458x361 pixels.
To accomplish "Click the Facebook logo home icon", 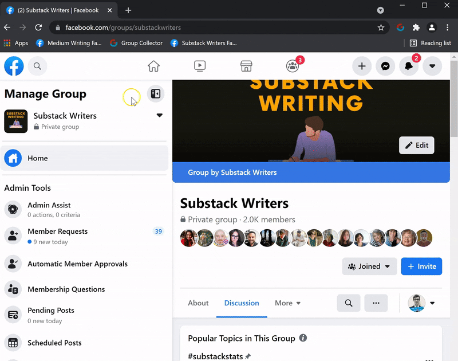I will click(14, 66).
